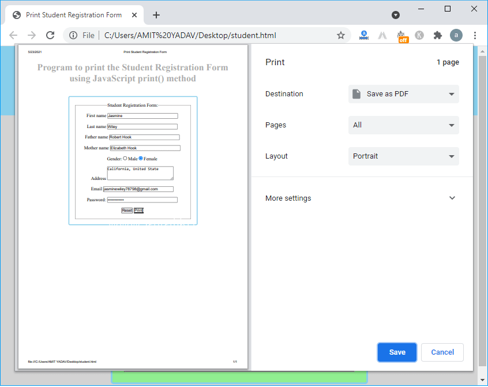Click the print preview page thumbnail

point(133,206)
